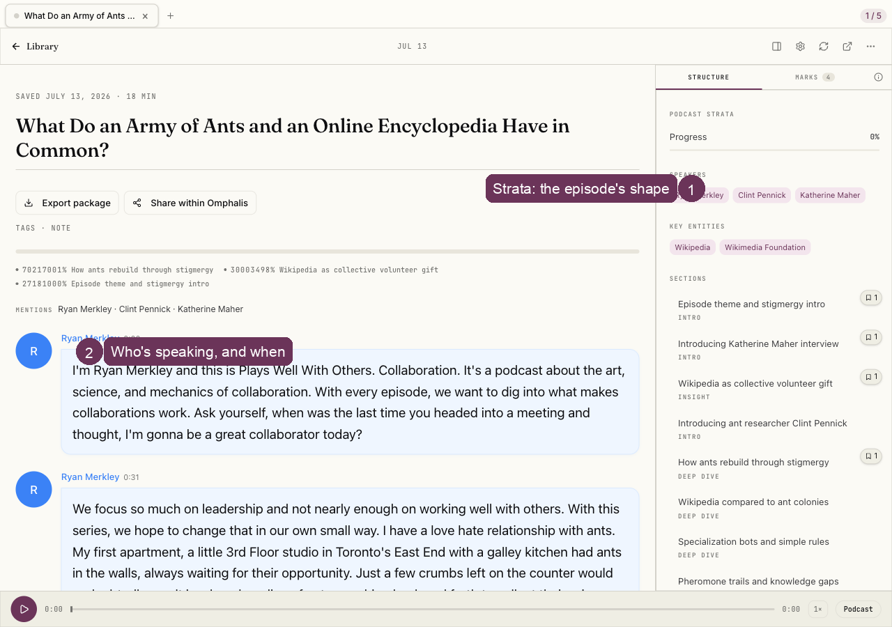This screenshot has width=892, height=627.
Task: Click the strata timeline bar under tags
Action: coord(328,251)
